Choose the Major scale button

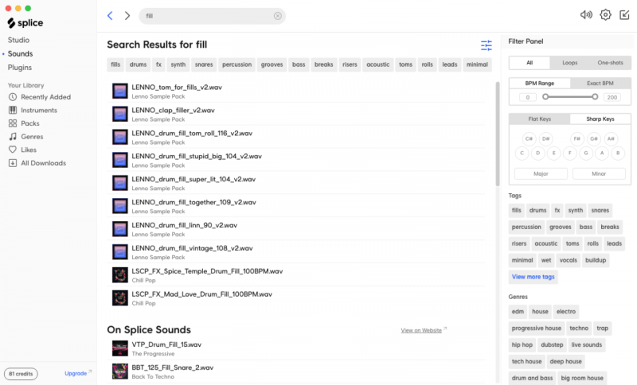click(541, 173)
